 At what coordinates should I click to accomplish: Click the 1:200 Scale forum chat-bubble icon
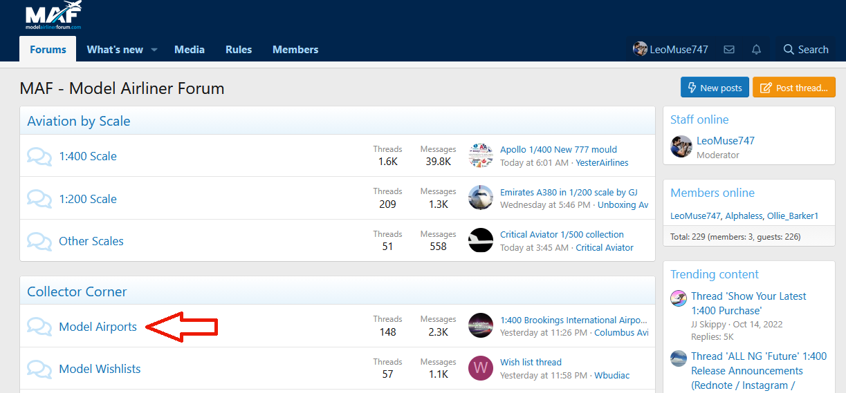pos(39,199)
